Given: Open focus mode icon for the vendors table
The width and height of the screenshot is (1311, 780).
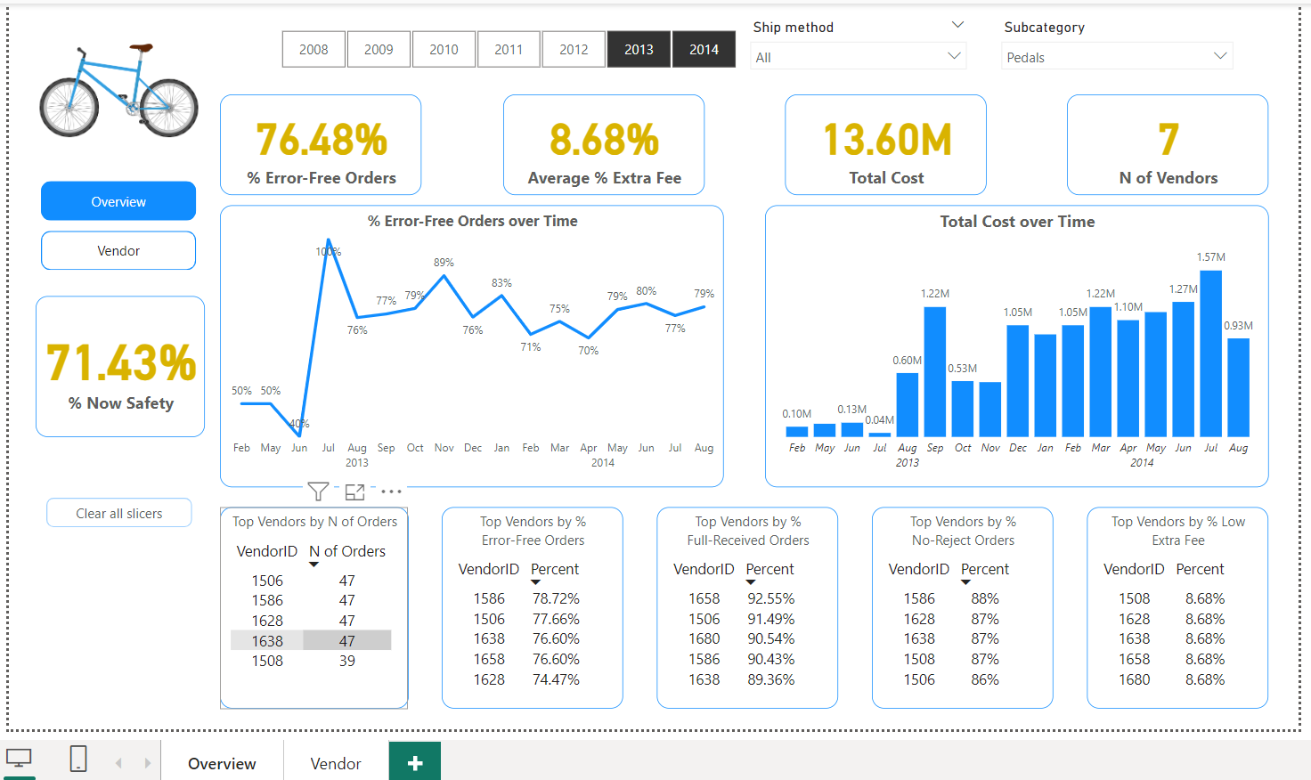Looking at the screenshot, I should (x=354, y=491).
